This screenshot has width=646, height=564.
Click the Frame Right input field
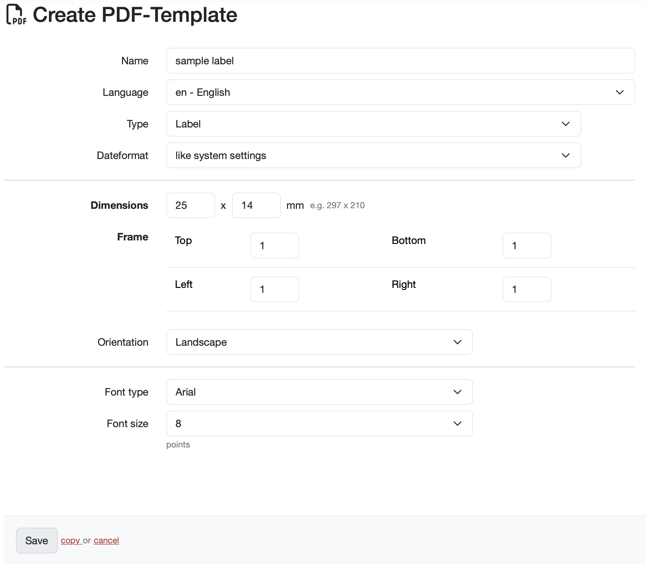click(x=527, y=289)
